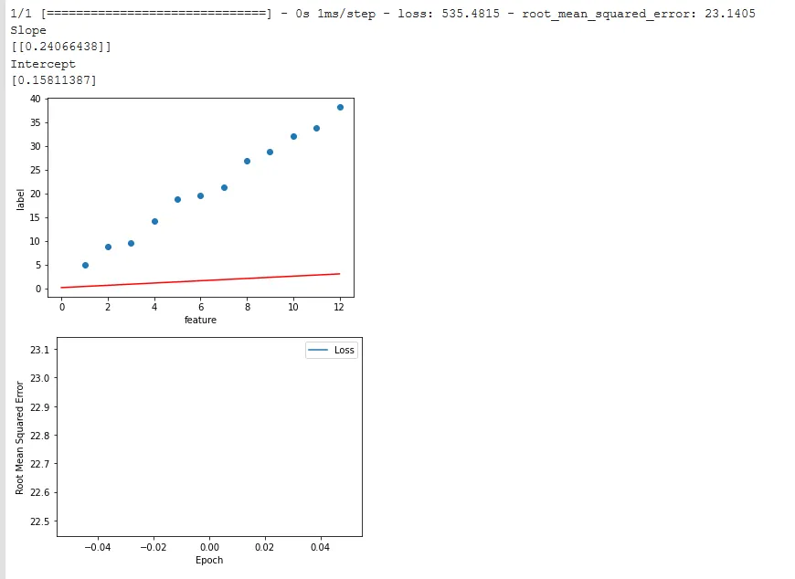The height and width of the screenshot is (579, 795).
Task: Click the red regression line in scatter plot
Action: click(200, 280)
